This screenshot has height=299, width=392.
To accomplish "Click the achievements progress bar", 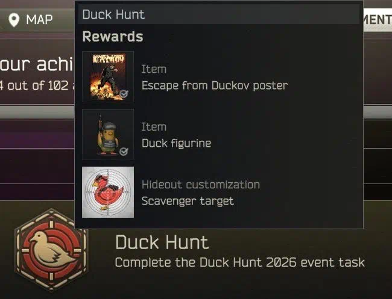I will 37,113.
